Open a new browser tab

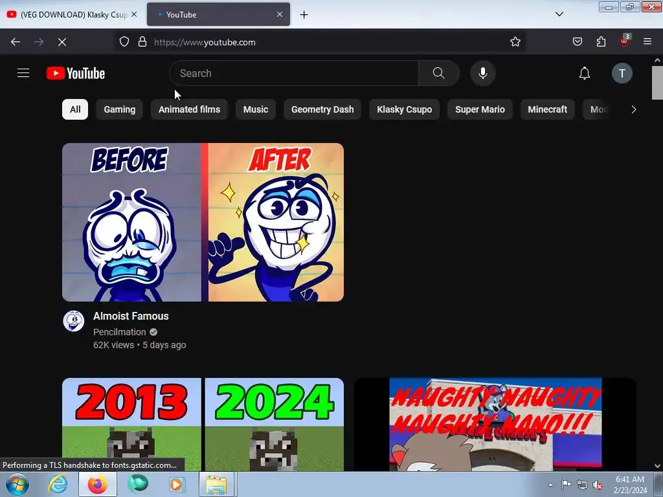tap(304, 15)
